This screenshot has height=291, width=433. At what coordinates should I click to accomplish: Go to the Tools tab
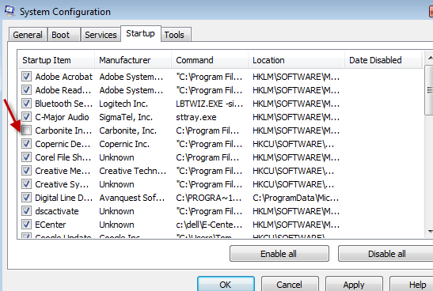click(176, 35)
